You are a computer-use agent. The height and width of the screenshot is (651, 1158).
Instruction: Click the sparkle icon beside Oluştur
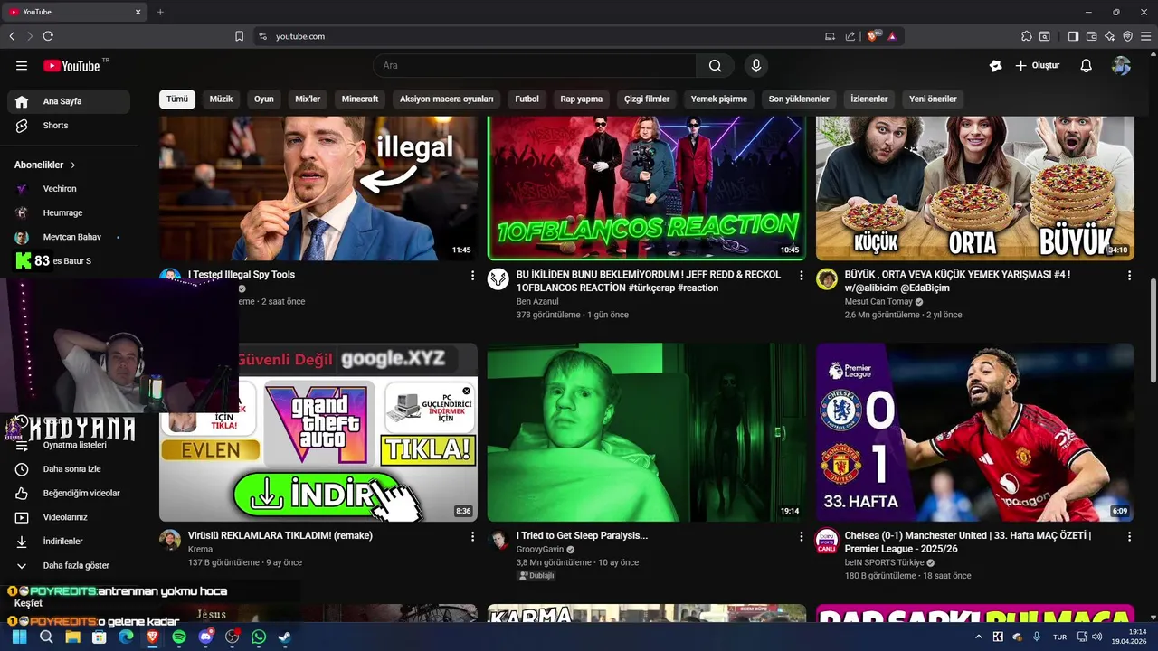click(996, 65)
